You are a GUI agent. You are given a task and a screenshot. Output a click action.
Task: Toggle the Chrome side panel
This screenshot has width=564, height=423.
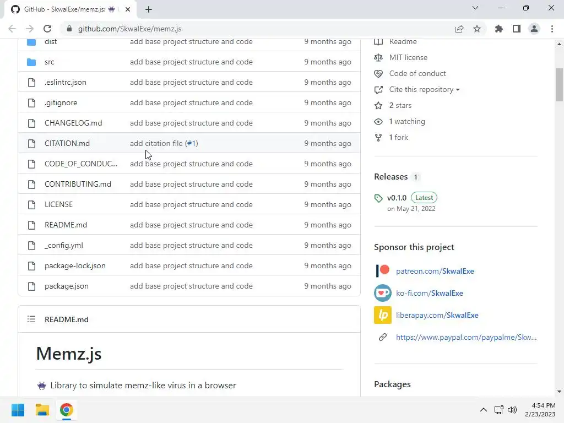pyautogui.click(x=517, y=29)
